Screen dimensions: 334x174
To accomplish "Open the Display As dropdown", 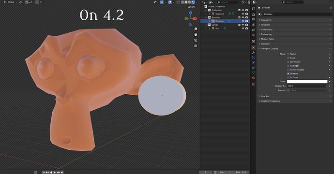I will tap(307, 86).
